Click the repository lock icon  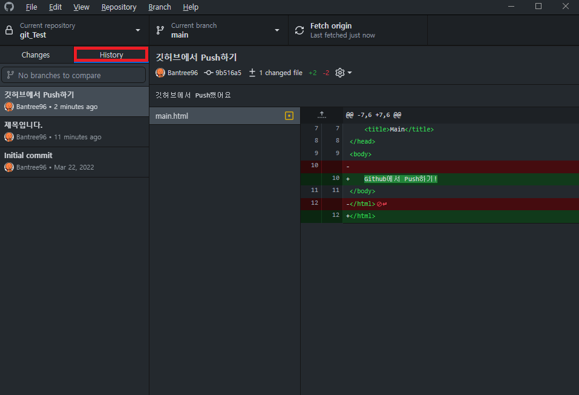(x=9, y=30)
